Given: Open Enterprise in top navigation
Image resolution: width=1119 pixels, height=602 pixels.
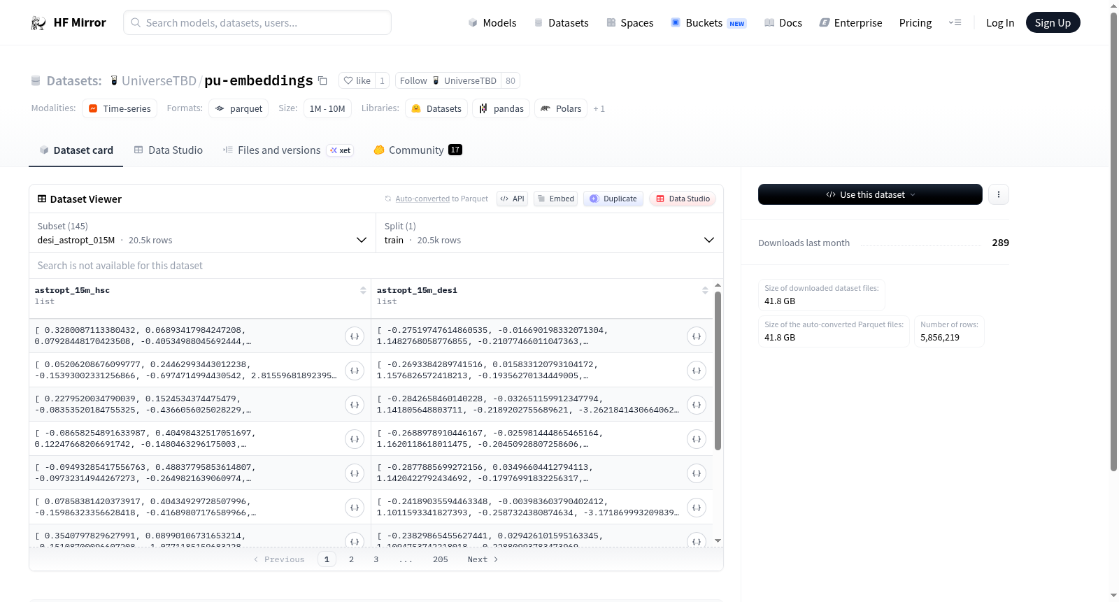Looking at the screenshot, I should [x=850, y=22].
